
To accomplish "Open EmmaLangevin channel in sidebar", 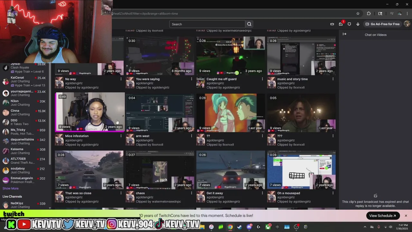I will pyautogui.click(x=24, y=180).
